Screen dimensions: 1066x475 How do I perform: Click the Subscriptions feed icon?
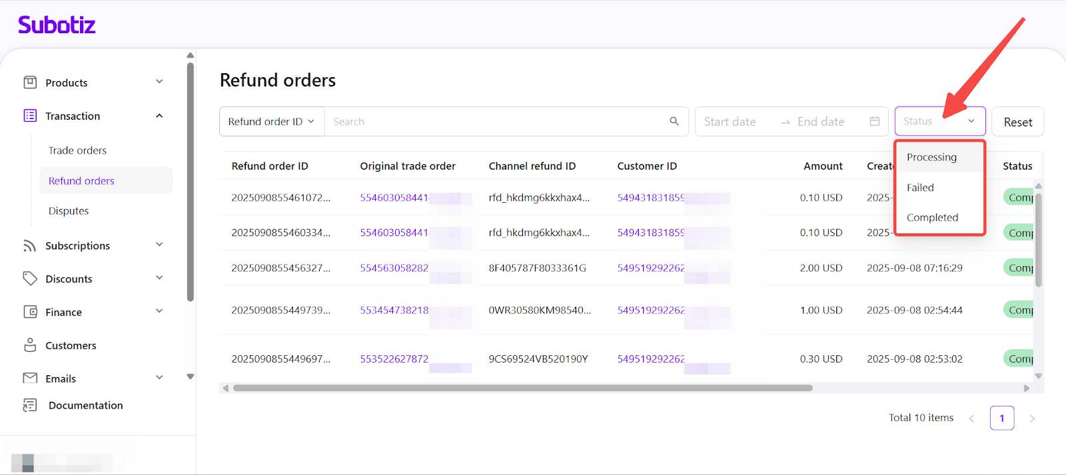[x=30, y=245]
